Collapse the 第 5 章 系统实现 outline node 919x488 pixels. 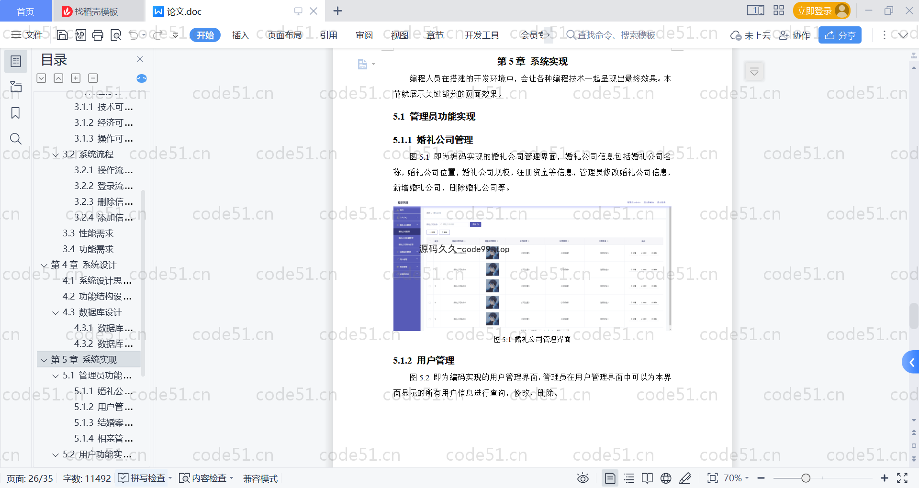pos(44,360)
